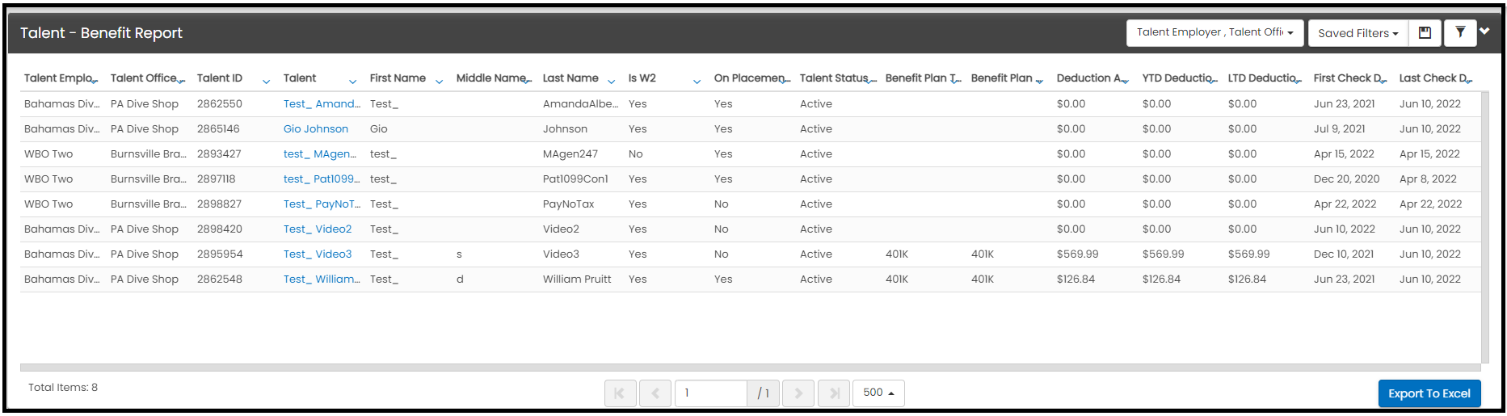The width and height of the screenshot is (1507, 416).
Task: Open the Test_ Video3 talent link
Action: 318,254
